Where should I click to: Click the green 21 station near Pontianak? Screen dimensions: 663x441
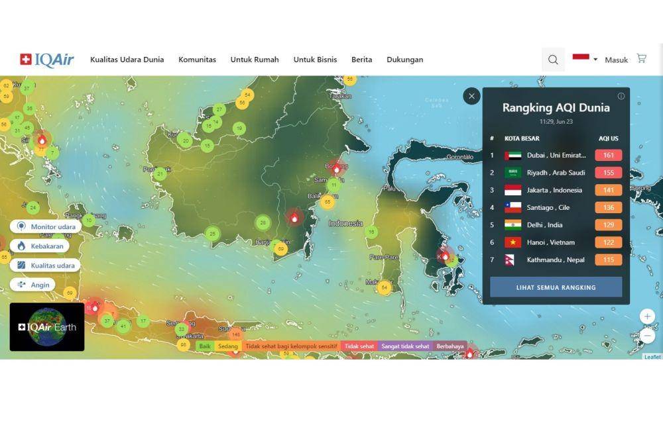click(160, 173)
